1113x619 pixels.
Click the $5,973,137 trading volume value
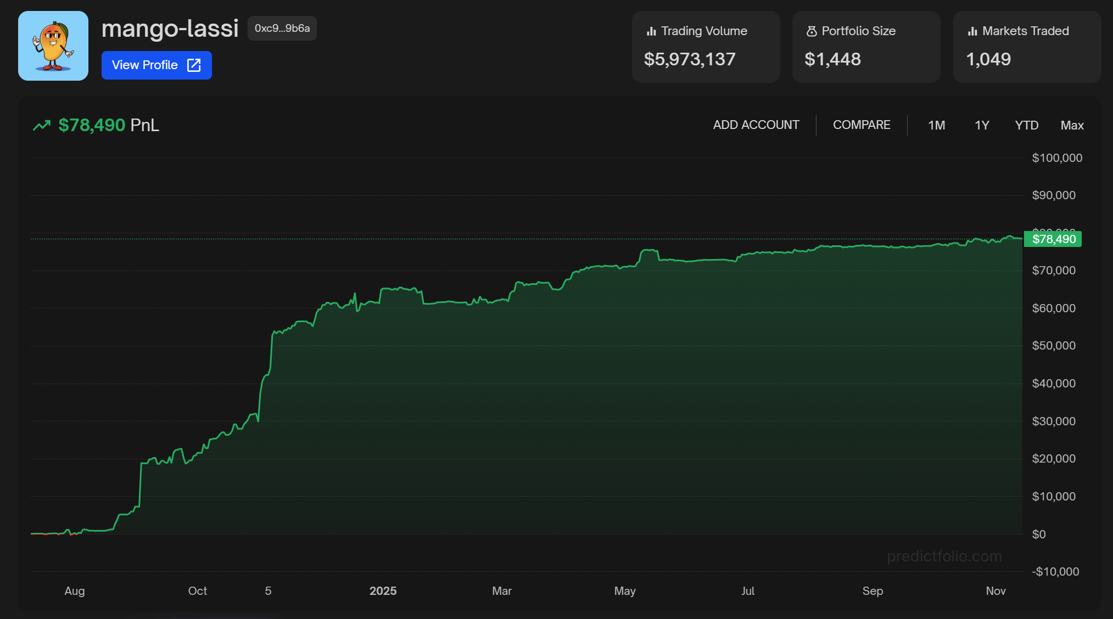[689, 59]
